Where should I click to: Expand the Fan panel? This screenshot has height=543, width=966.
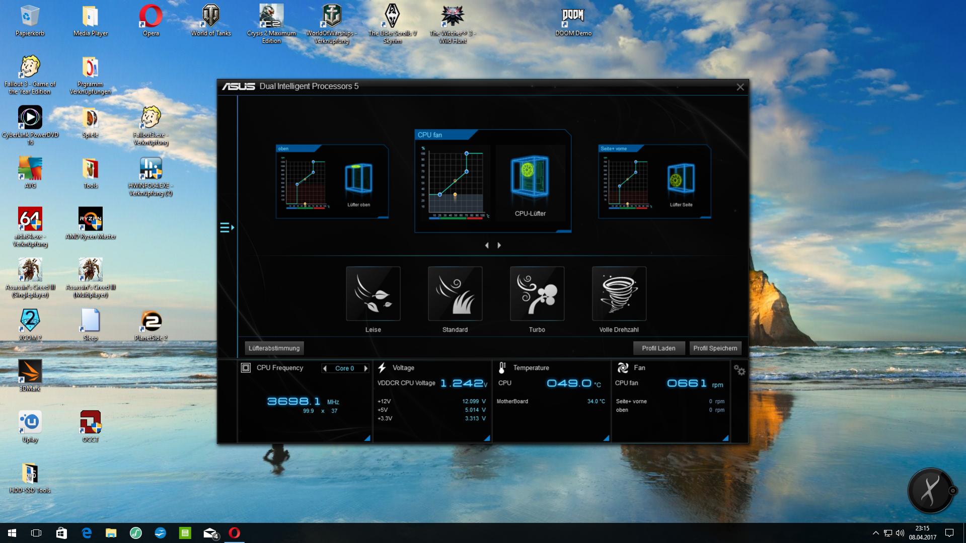coord(725,438)
